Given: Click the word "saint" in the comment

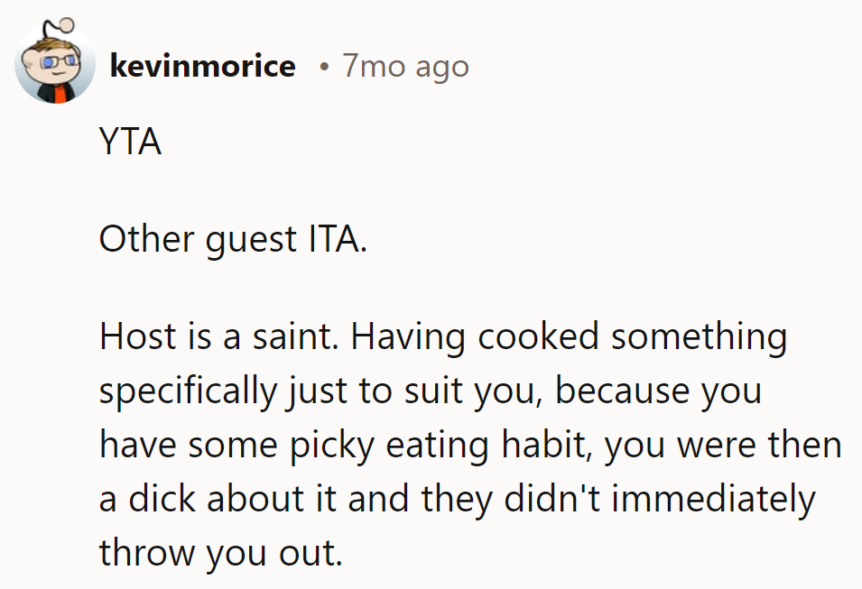Looking at the screenshot, I should click(297, 337).
